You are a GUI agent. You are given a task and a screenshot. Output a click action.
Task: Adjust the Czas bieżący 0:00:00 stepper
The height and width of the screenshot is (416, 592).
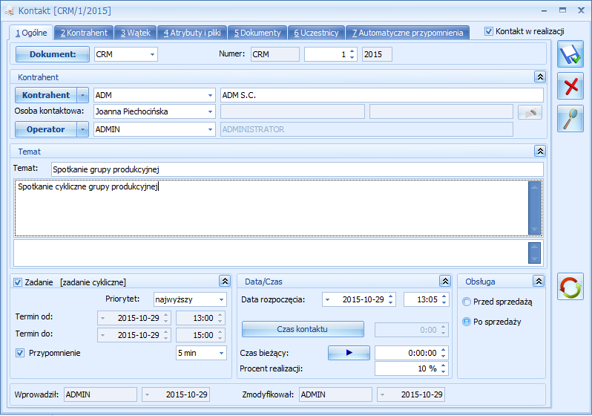point(443,353)
